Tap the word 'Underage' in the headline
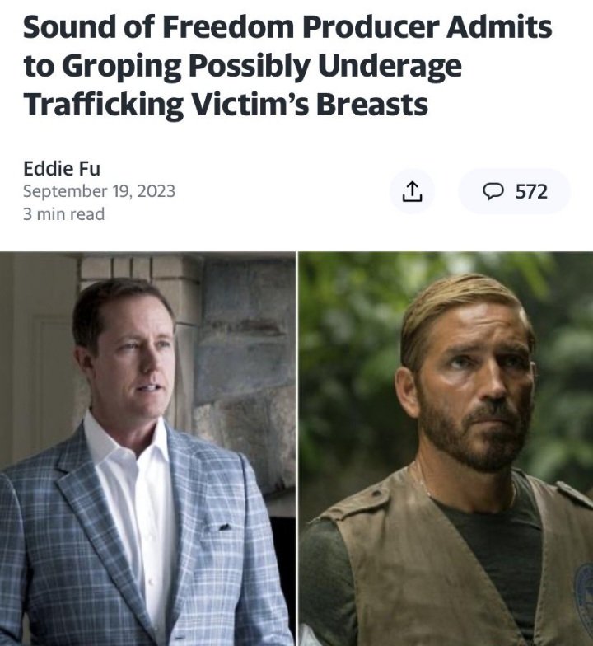Viewport: 593px width, 646px height. click(390, 67)
